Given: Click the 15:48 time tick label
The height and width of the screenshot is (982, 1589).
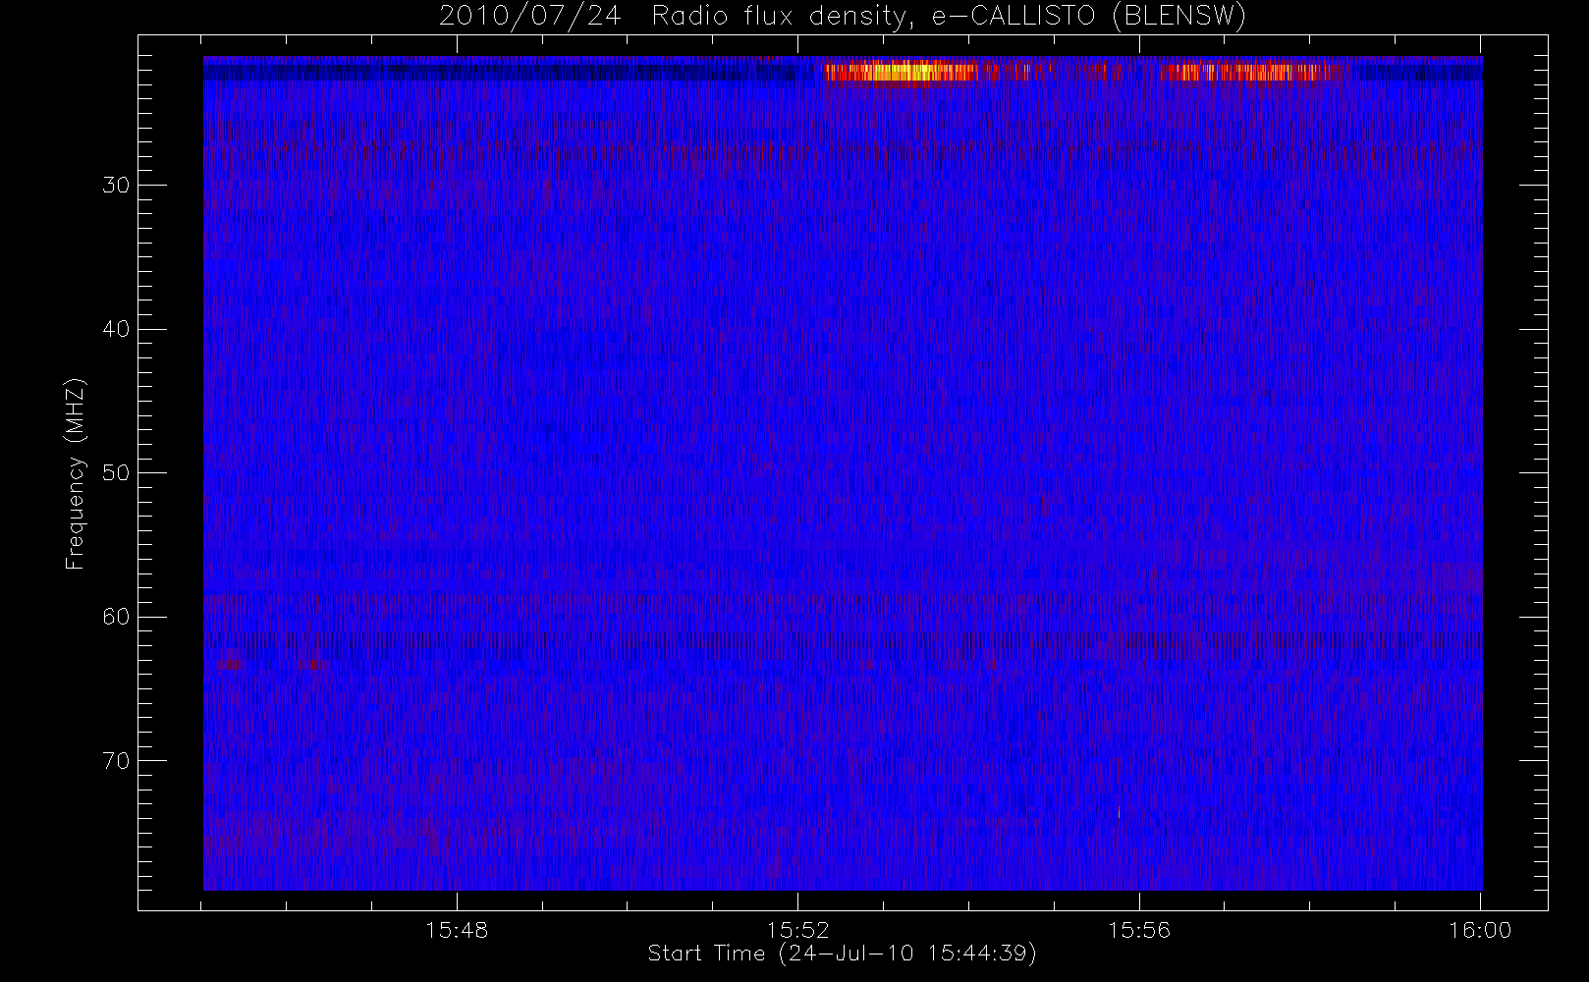Looking at the screenshot, I should pyautogui.click(x=457, y=929).
